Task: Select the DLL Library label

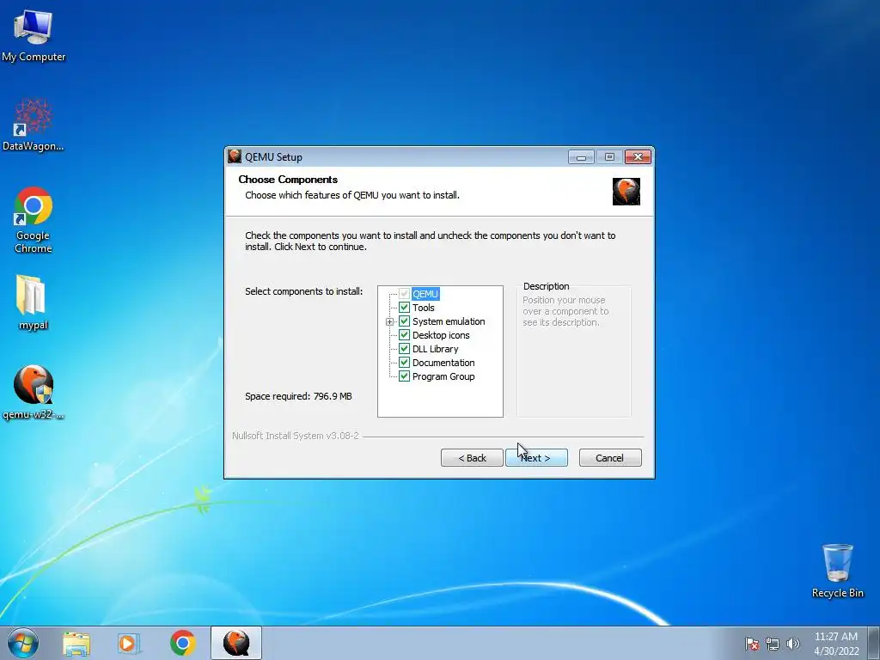Action: pyautogui.click(x=436, y=349)
